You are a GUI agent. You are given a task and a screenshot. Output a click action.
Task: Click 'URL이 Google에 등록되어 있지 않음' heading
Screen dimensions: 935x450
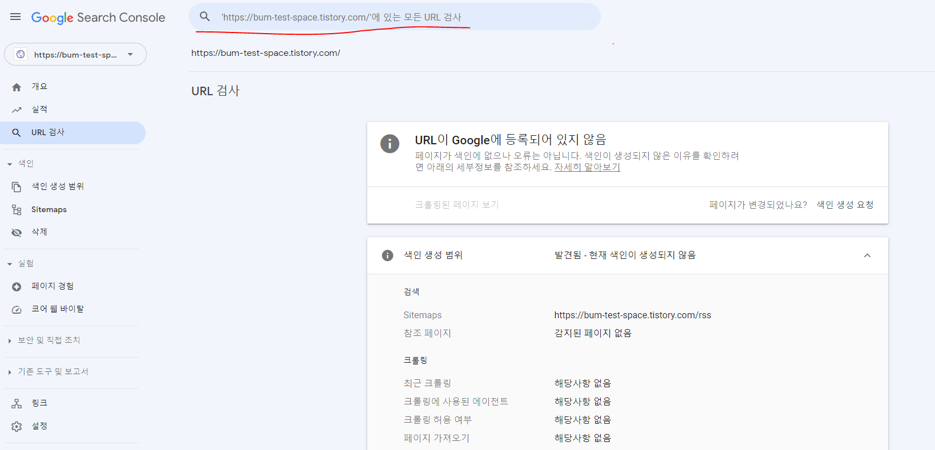tap(511, 140)
